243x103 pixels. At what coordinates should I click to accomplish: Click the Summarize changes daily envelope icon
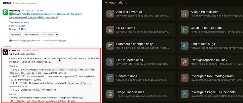click(110, 46)
